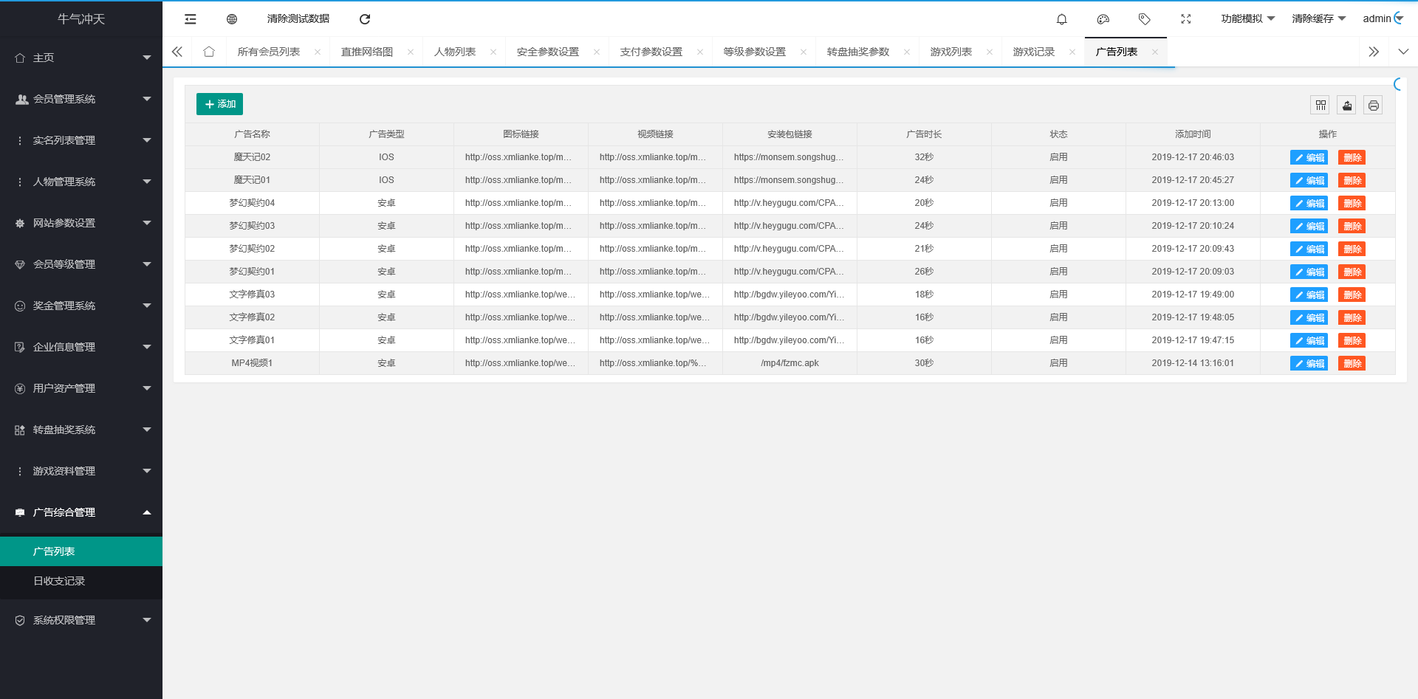Click the refresh page icon
This screenshot has width=1418, height=699.
pos(365,19)
